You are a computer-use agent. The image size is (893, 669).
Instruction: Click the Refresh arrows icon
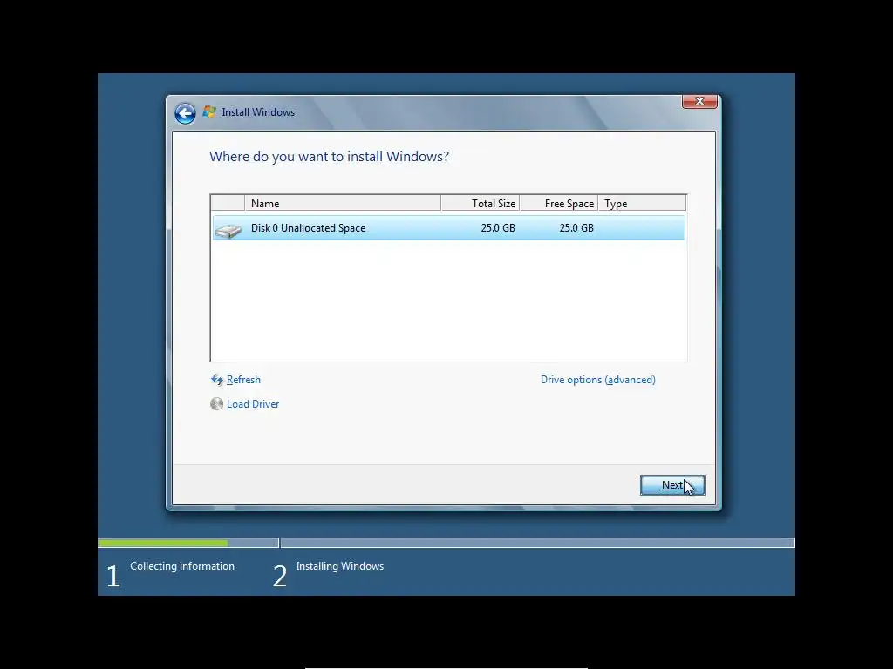click(217, 380)
